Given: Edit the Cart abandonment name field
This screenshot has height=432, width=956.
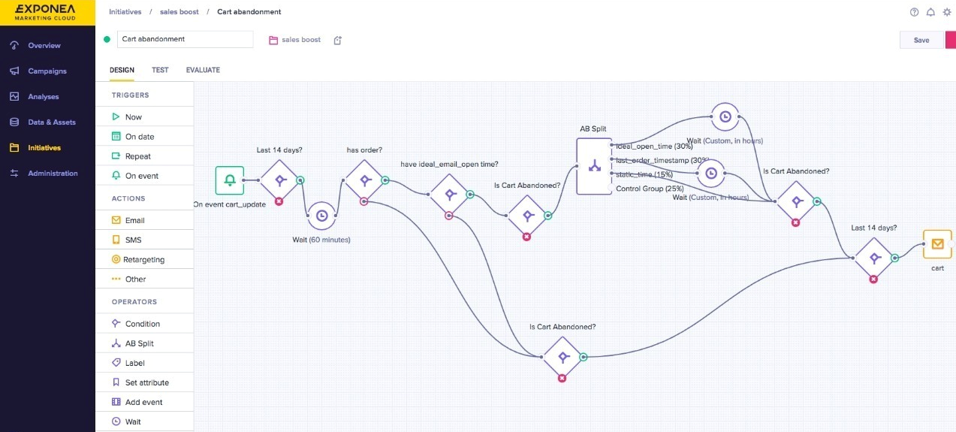Looking at the screenshot, I should 185,39.
